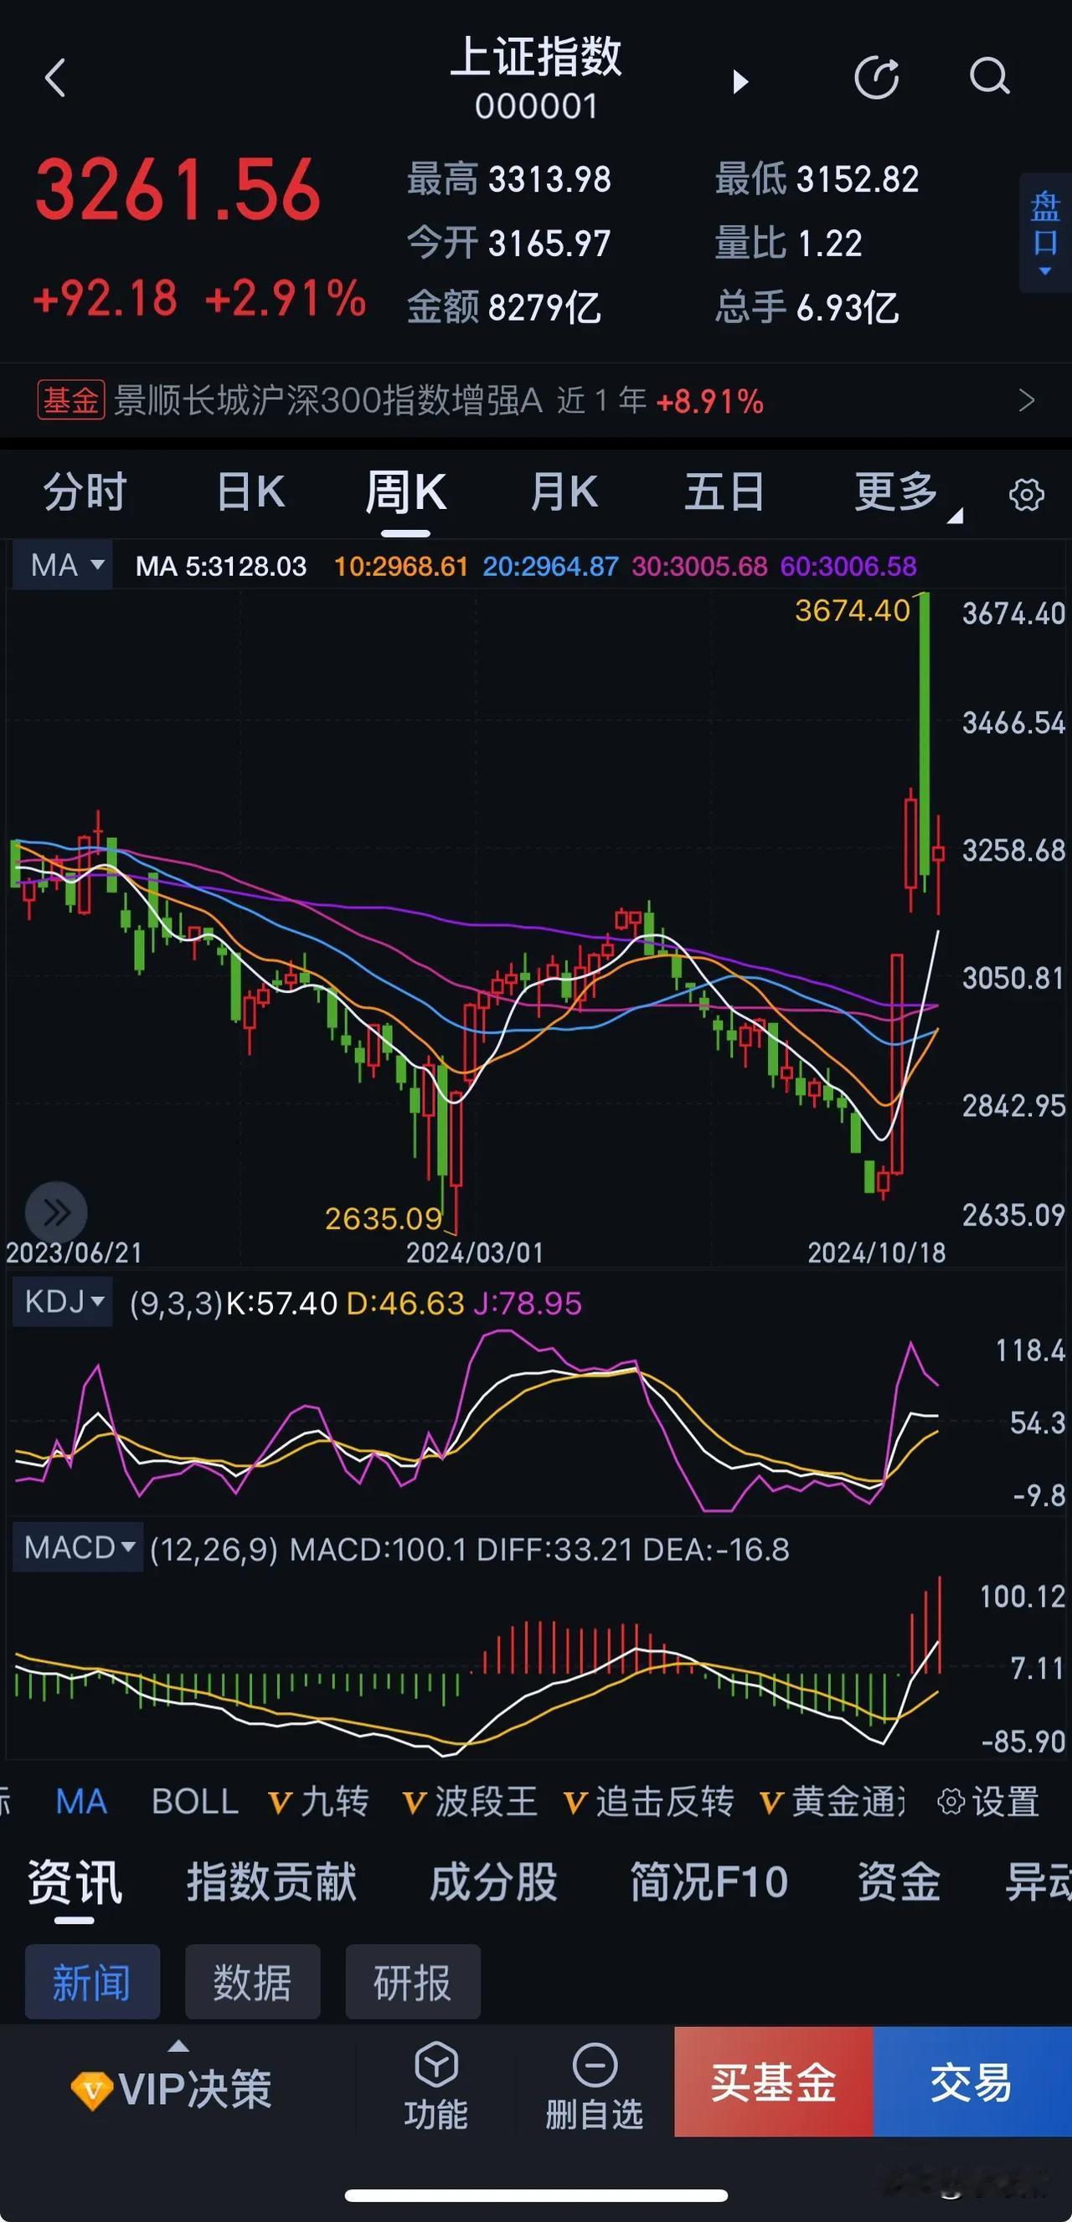Select MA overlay indicator in bottom bar

point(81,1802)
